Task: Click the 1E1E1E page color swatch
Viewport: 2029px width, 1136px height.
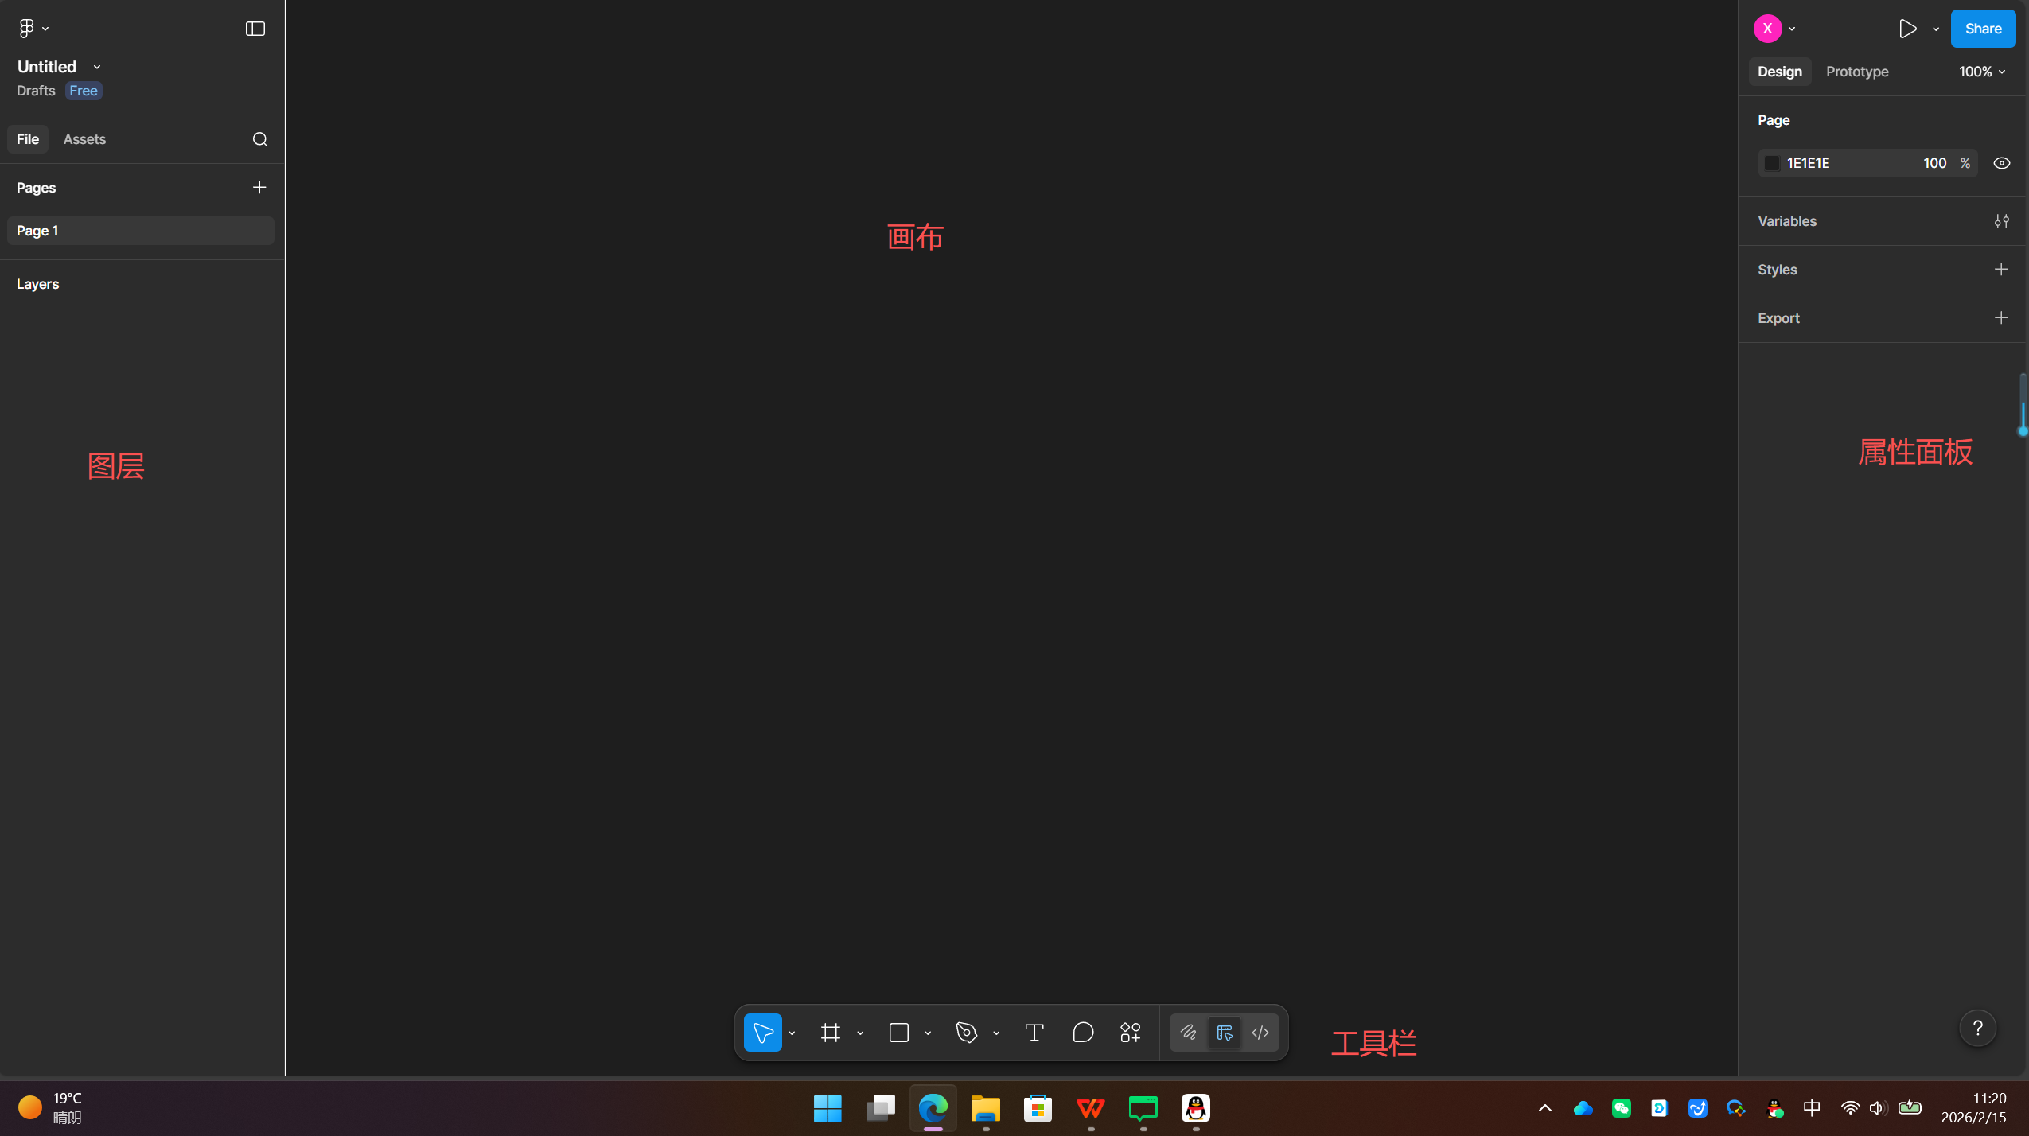Action: [1772, 162]
